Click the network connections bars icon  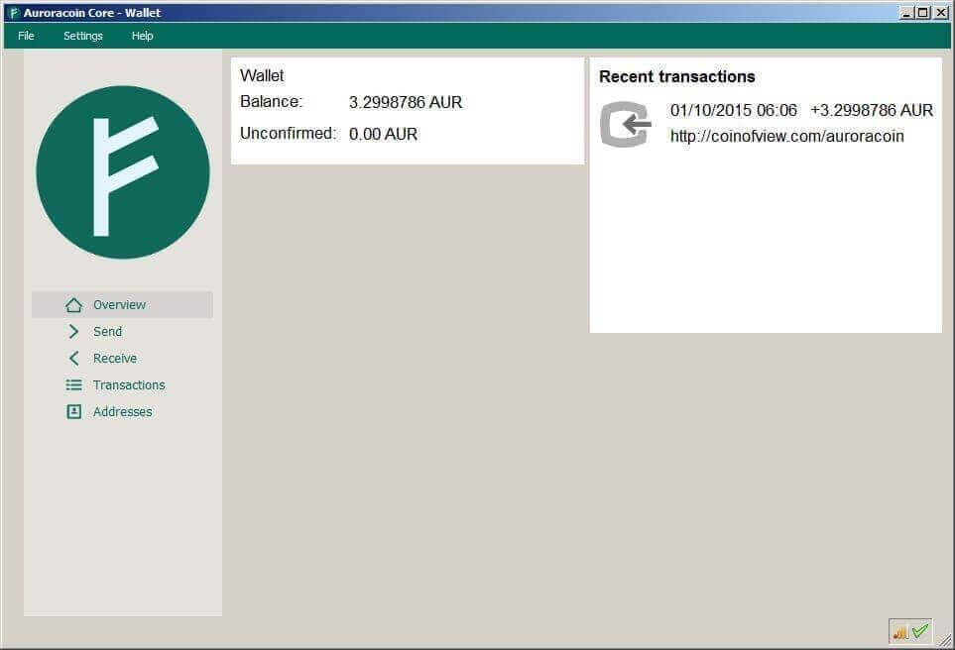[x=900, y=632]
